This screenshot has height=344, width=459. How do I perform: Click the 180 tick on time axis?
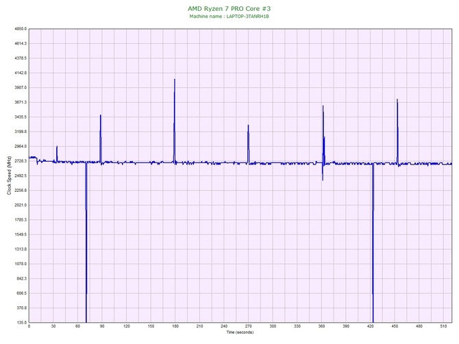click(x=175, y=326)
